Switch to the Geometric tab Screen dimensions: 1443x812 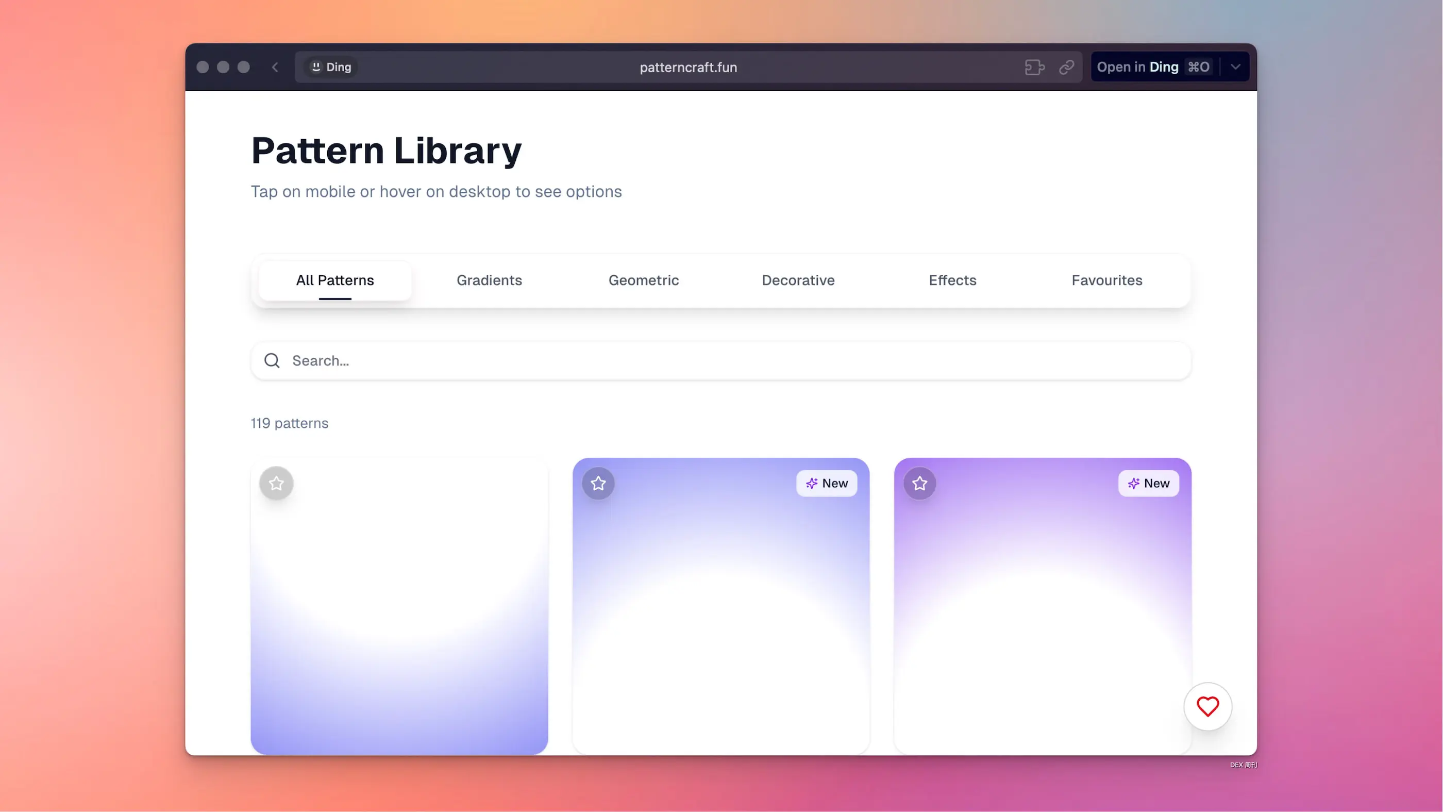pyautogui.click(x=644, y=280)
